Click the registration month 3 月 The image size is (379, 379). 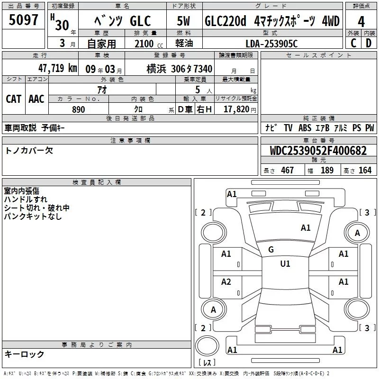(x=67, y=43)
